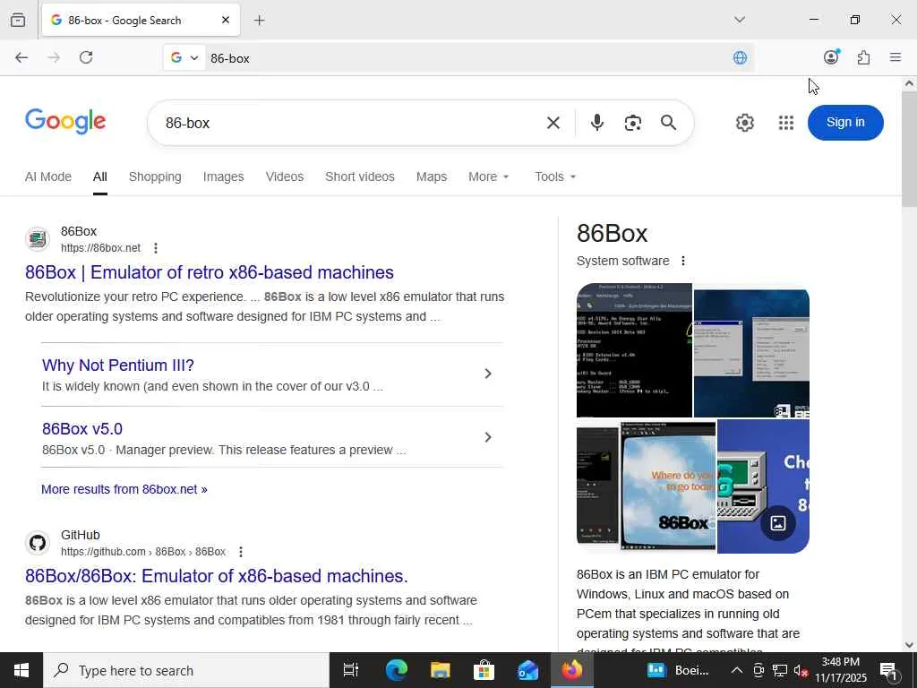Go back to previous page
The width and height of the screenshot is (917, 688).
click(x=21, y=57)
